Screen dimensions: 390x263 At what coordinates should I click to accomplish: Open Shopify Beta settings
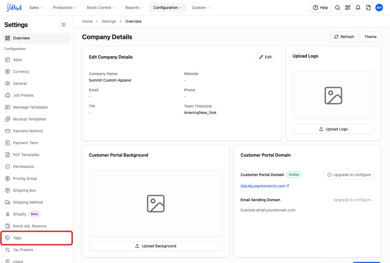coord(36,214)
